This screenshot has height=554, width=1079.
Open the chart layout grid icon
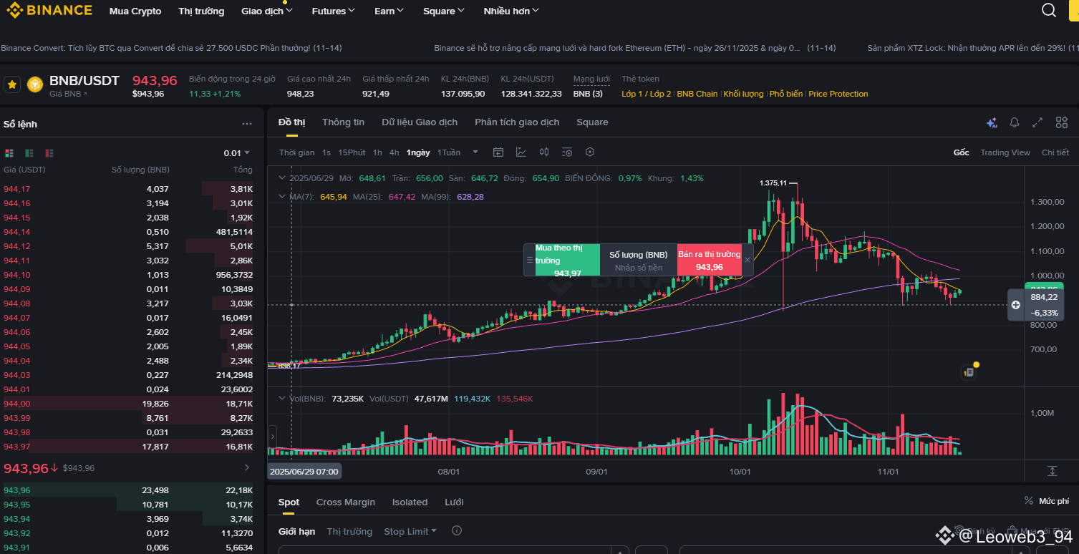click(x=1062, y=122)
